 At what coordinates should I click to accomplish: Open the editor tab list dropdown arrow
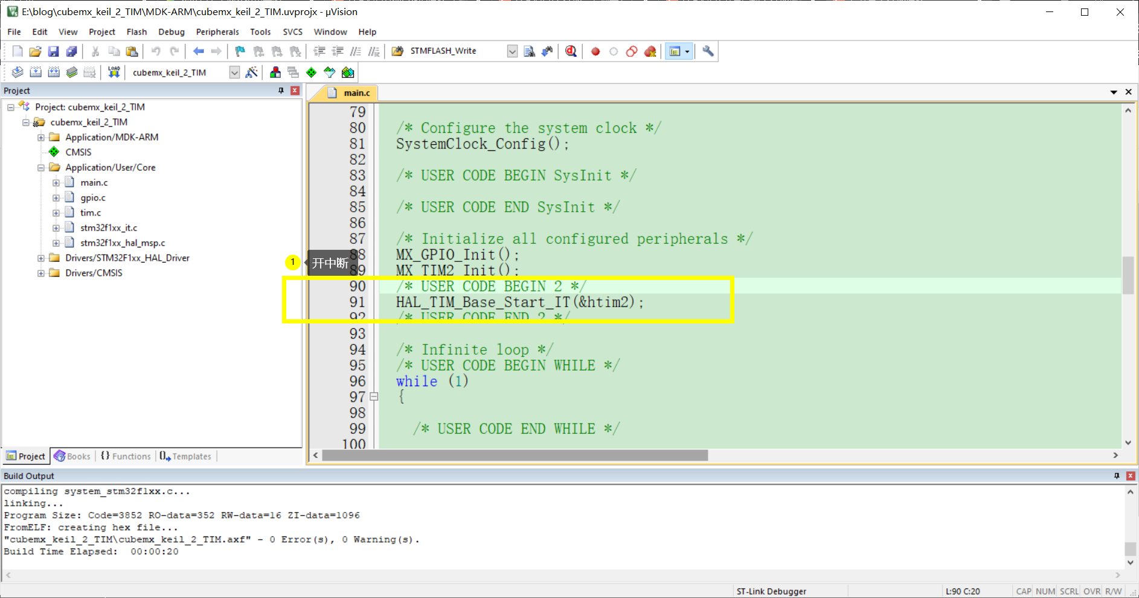click(1114, 92)
